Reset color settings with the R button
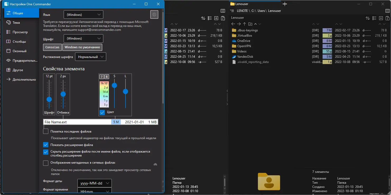Viewport: 391px width, 195px height. 107,77
